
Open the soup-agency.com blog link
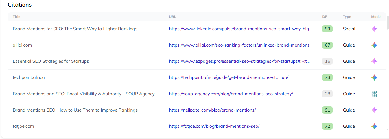[x=231, y=94]
